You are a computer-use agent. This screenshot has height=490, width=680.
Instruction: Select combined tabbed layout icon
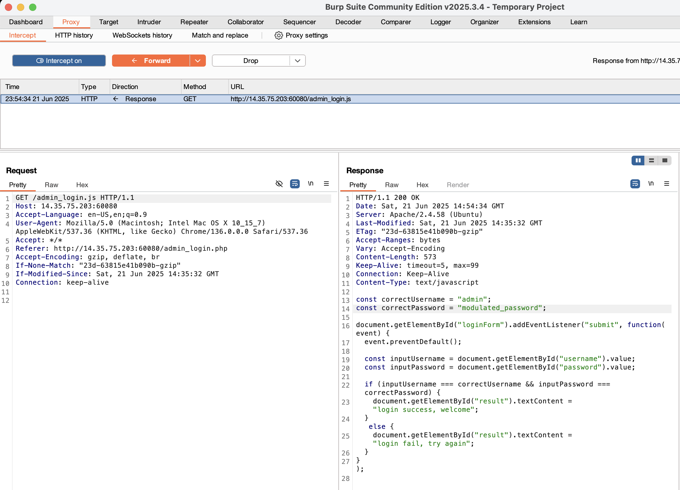pyautogui.click(x=665, y=161)
